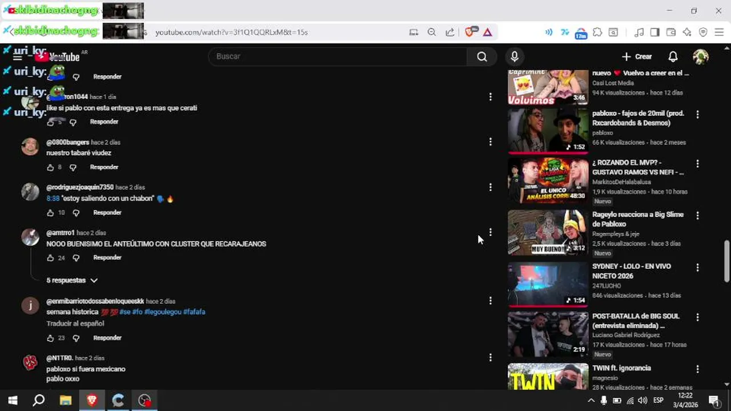
Task: Click the Brave VPN shield icon
Action: coord(703,32)
